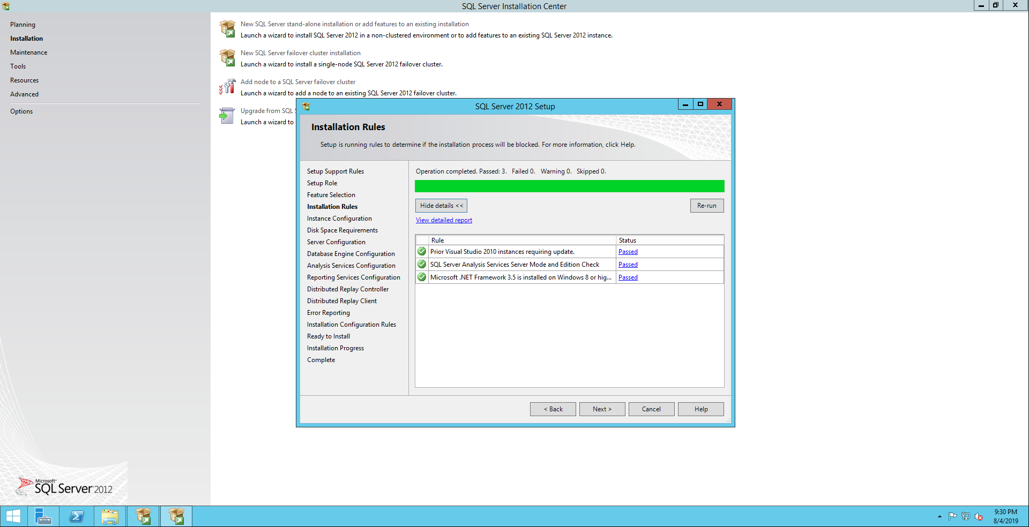Launch Server Manager from the taskbar
This screenshot has height=527, width=1029.
pos(43,516)
